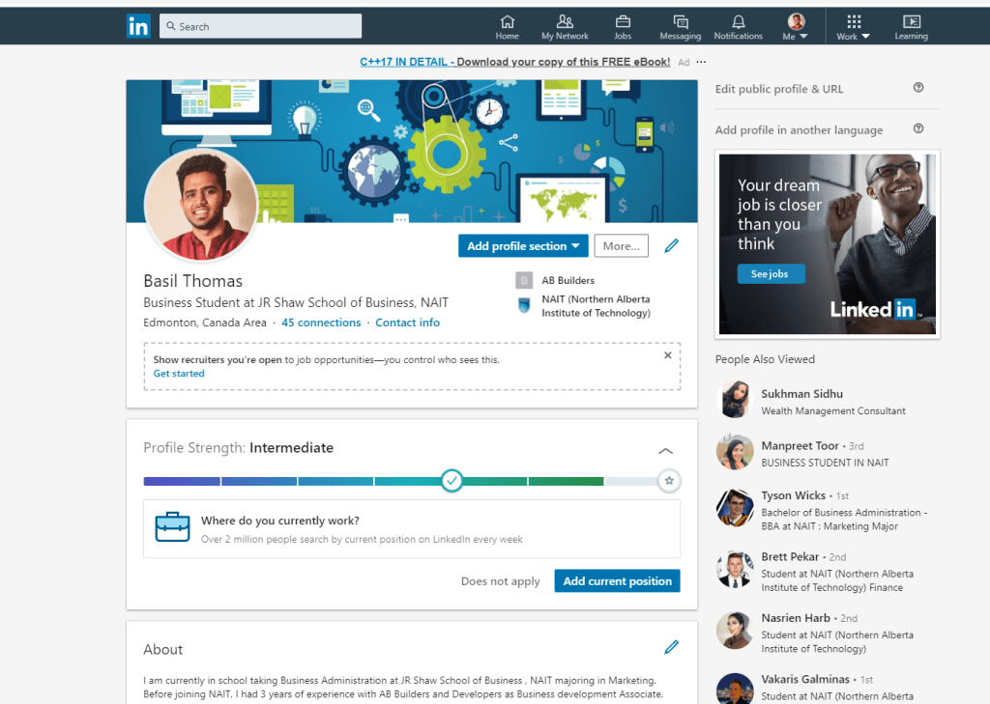Image resolution: width=990 pixels, height=704 pixels.
Task: View Notifications bell icon
Action: pos(738,22)
